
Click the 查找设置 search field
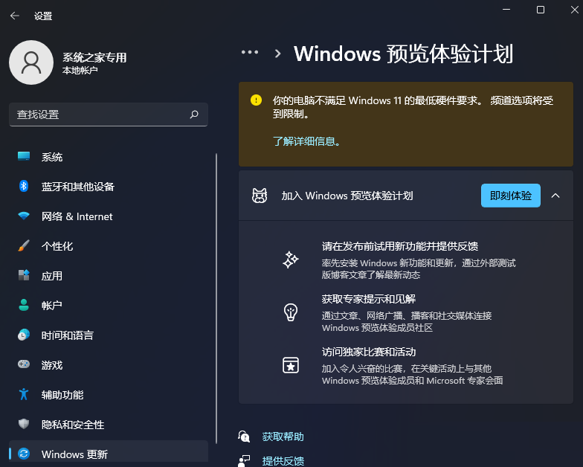click(x=109, y=115)
